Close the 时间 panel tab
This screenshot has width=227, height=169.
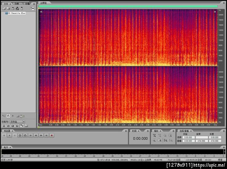point(138,131)
